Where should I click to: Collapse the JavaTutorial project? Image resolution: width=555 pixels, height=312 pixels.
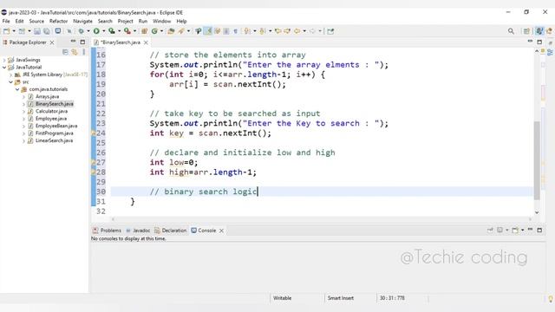coord(4,68)
